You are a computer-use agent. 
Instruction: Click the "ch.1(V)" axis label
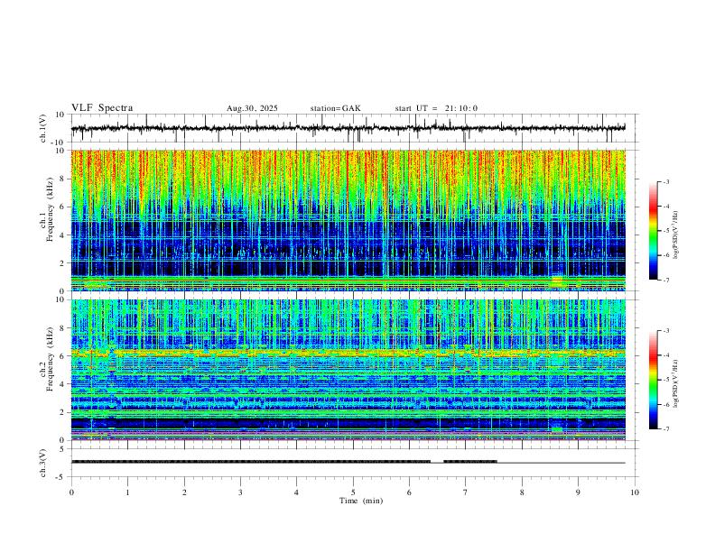click(43, 128)
